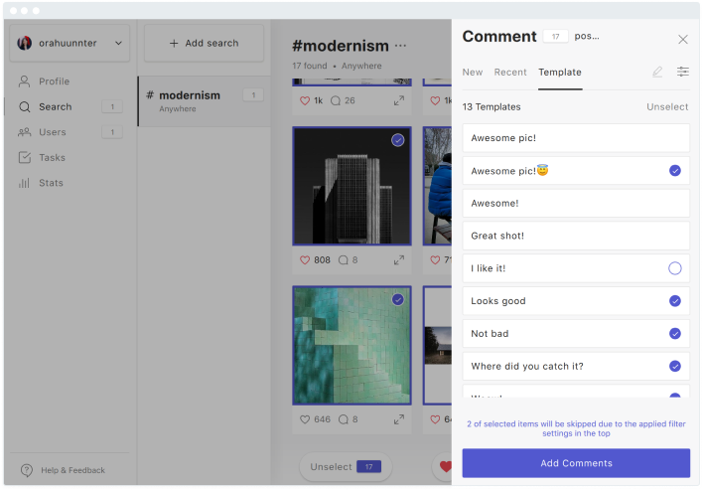Click the '17 found • Anywhere' text

[337, 66]
